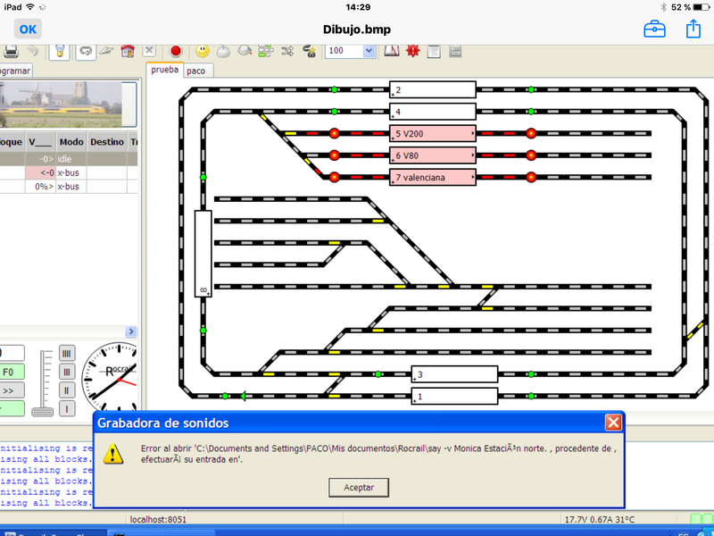
Task: Click the crossing switch arrows icon
Action: point(287,51)
